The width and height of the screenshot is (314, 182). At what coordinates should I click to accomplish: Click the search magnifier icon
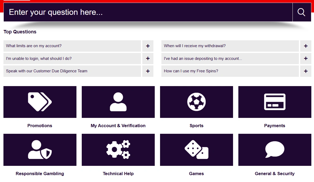click(302, 12)
